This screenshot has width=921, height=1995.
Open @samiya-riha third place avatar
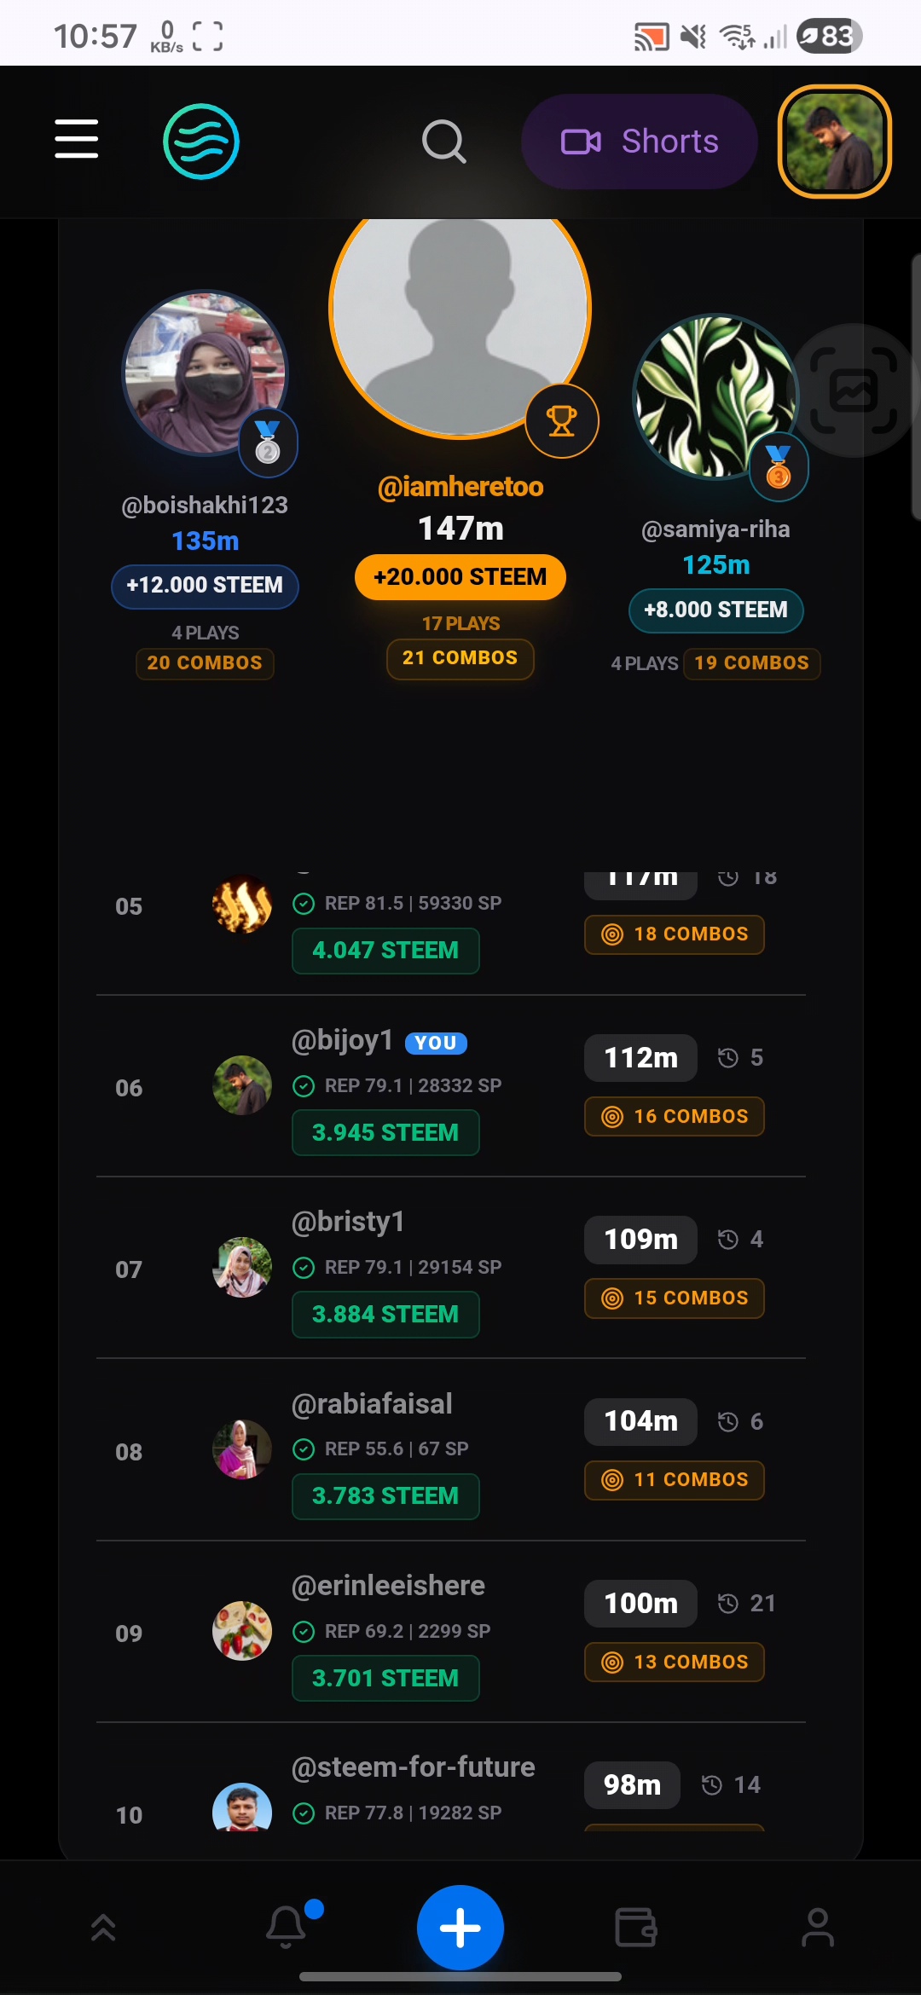pos(715,396)
